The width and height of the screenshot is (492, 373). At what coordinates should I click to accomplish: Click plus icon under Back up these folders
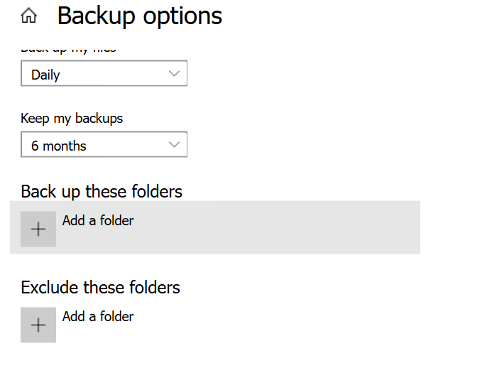pyautogui.click(x=38, y=229)
